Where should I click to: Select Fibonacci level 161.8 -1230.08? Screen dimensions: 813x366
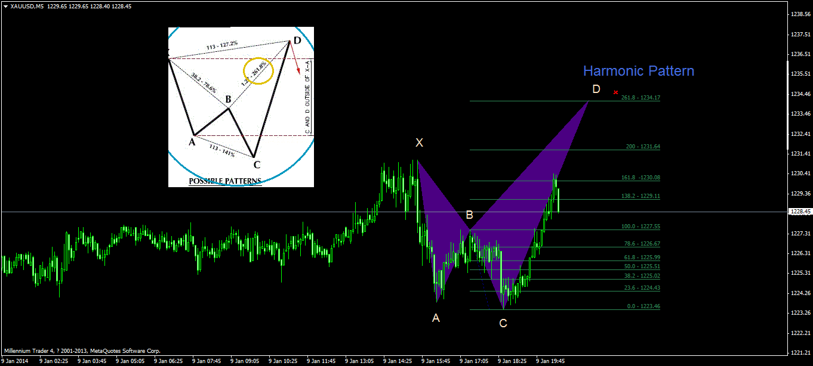tap(641, 178)
